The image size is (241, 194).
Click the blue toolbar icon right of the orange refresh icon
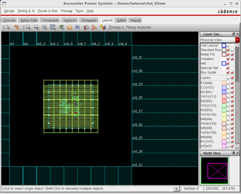[x=78, y=27]
